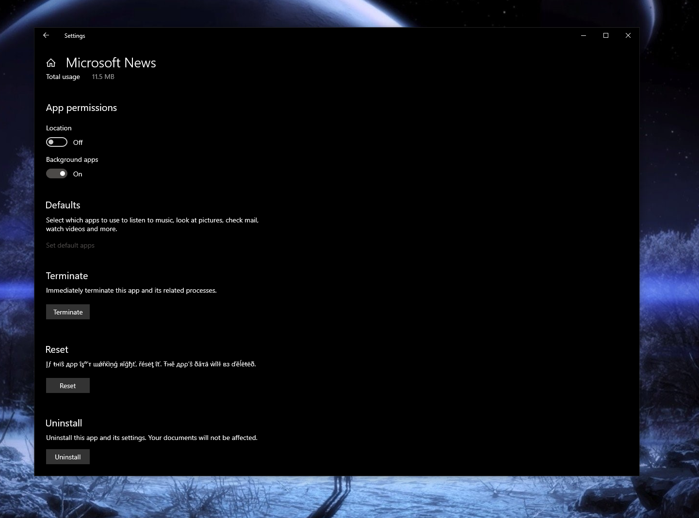The image size is (699, 518).
Task: Click the Reset button
Action: [68, 386]
